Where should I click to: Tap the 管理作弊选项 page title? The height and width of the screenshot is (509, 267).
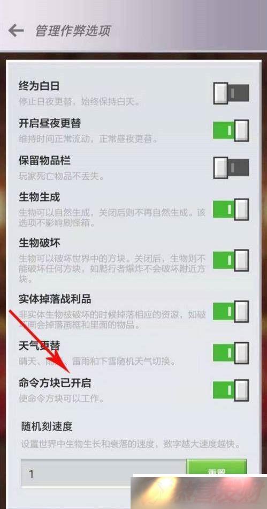coord(73,31)
